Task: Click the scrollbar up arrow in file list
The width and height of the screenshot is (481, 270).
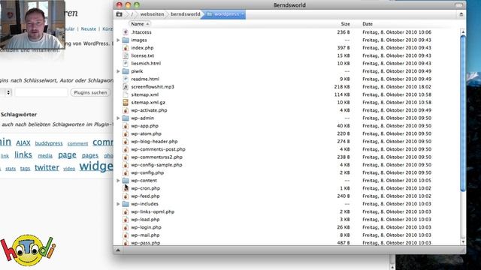Action: pyautogui.click(x=463, y=31)
